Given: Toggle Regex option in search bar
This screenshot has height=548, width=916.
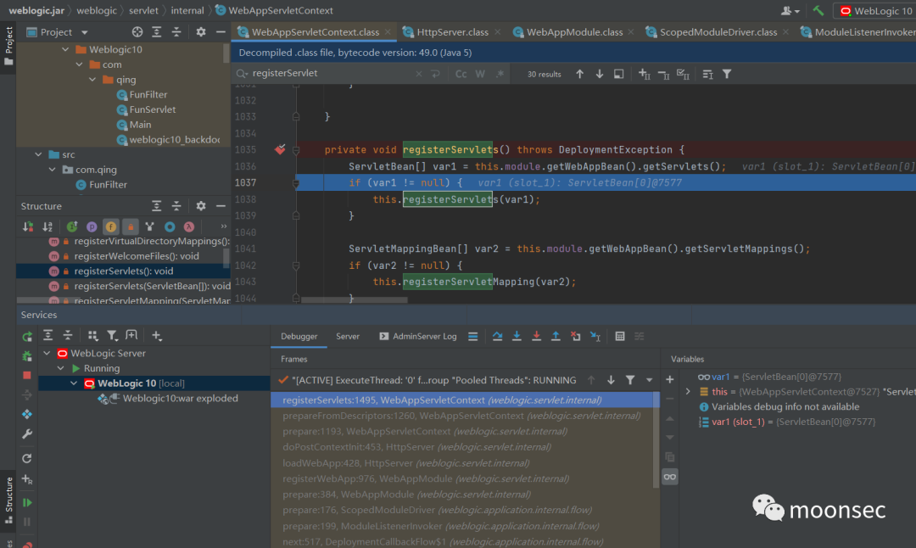Looking at the screenshot, I should pos(500,74).
